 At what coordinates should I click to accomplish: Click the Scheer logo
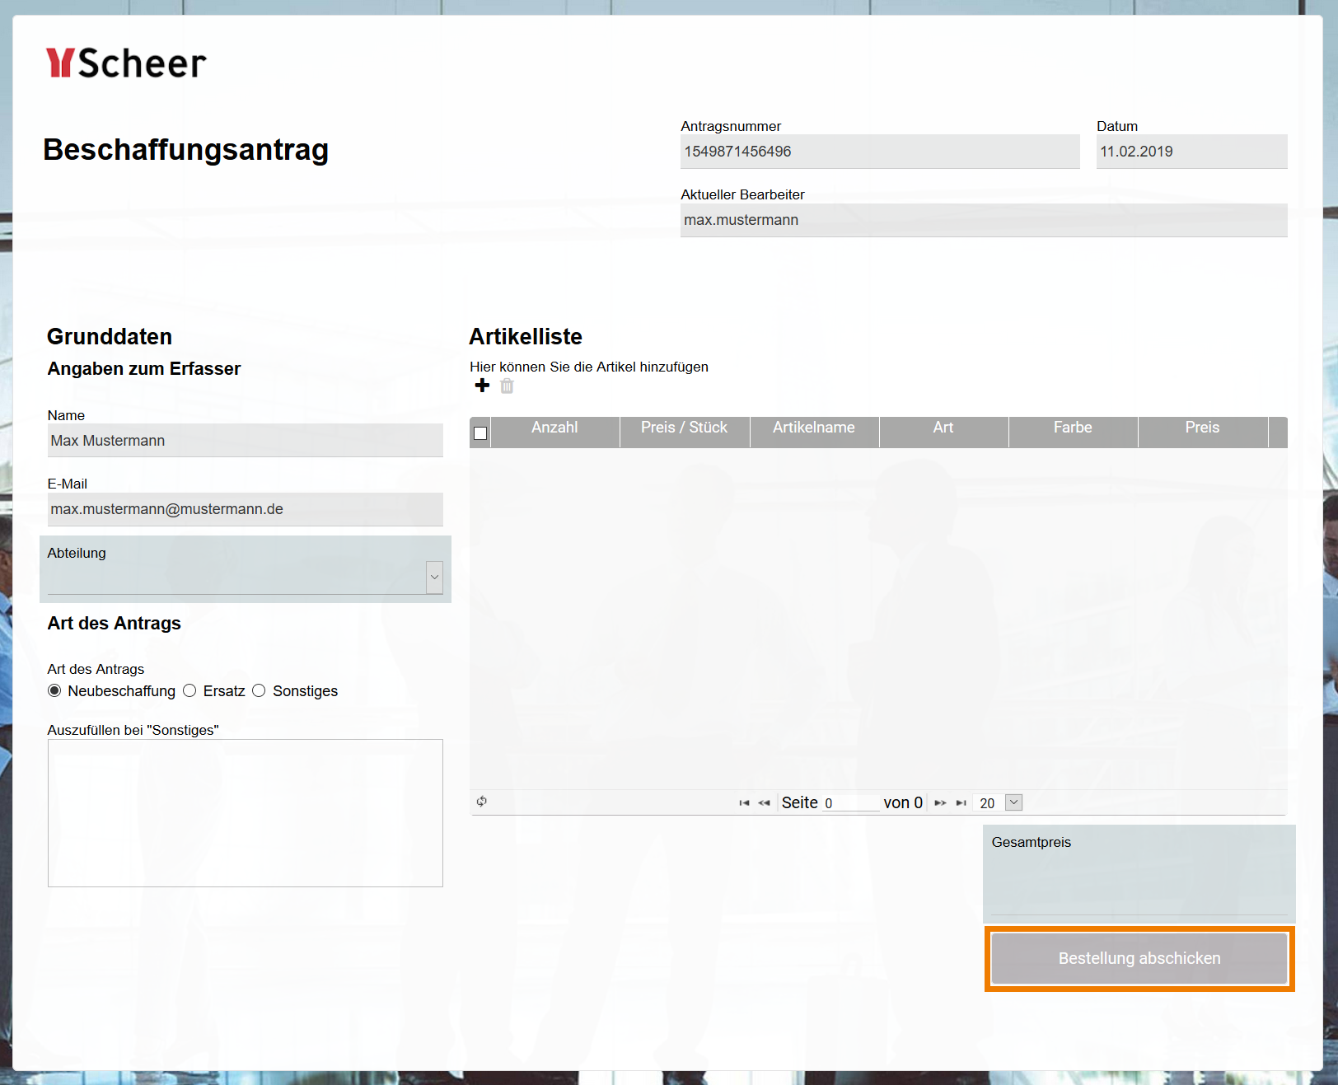tap(126, 63)
